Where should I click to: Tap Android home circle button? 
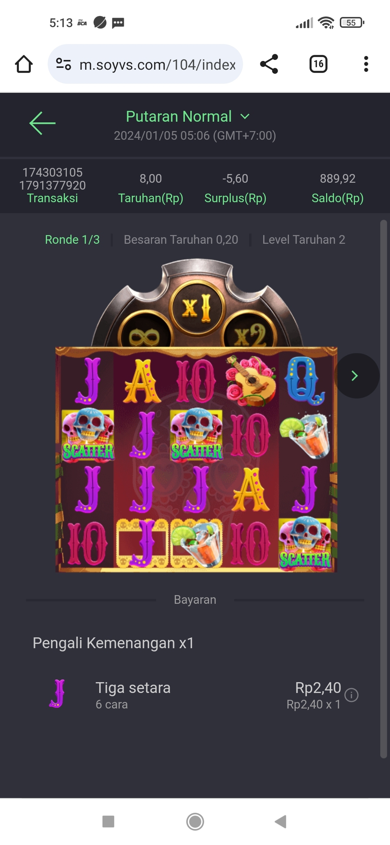pos(195,822)
